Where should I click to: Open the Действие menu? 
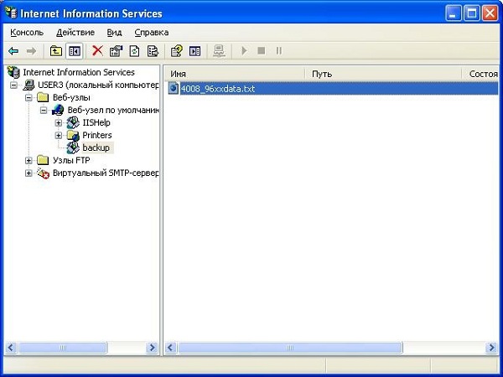[x=75, y=33]
